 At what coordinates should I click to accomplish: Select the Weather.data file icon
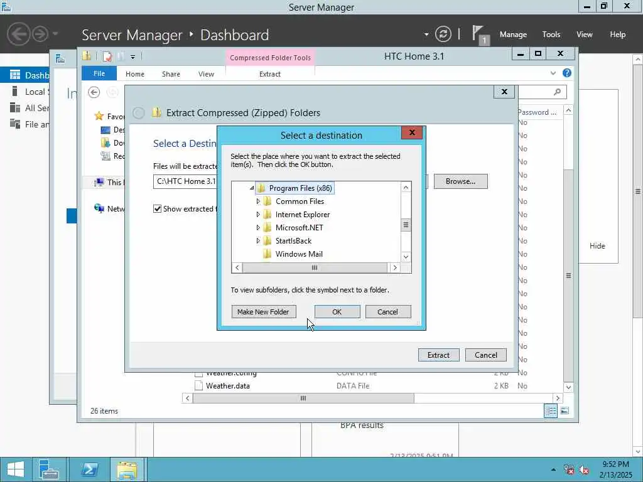[198, 386]
